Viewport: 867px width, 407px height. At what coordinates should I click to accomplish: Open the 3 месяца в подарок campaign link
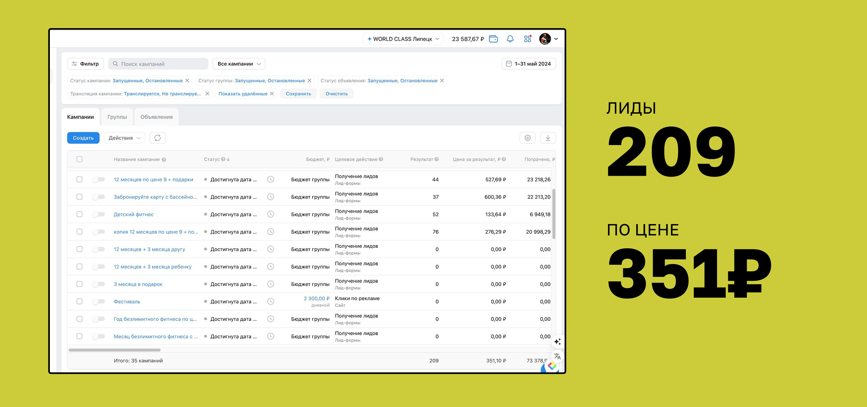(x=138, y=284)
